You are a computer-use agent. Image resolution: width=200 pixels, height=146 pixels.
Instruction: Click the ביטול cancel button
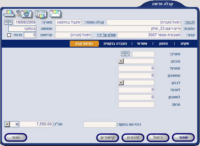tap(158, 138)
